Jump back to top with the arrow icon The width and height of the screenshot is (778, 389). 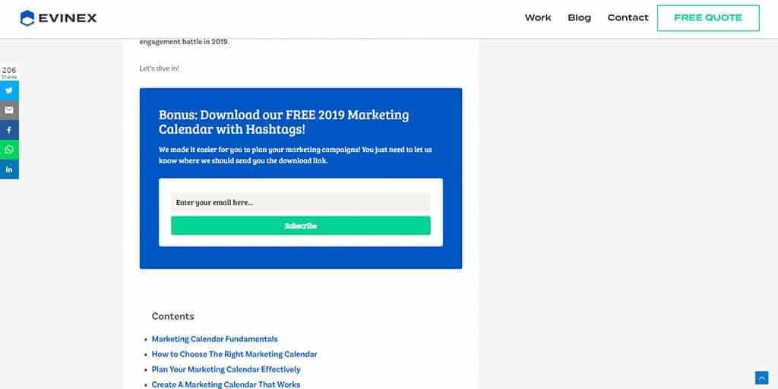pos(761,378)
